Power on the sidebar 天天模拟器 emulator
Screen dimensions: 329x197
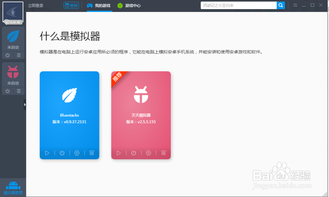[x=8, y=91]
